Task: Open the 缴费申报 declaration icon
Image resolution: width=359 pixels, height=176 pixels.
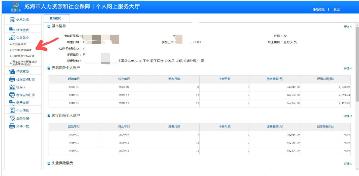Action: click(12, 103)
